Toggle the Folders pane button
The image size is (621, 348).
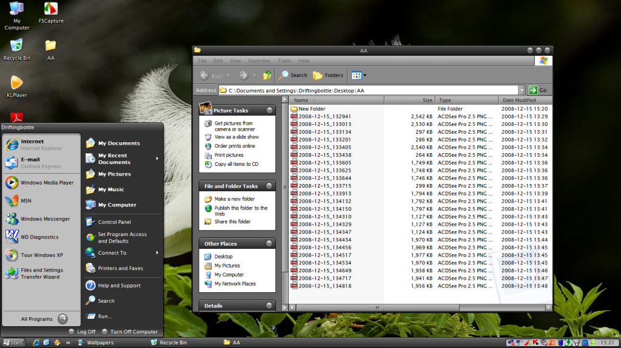[328, 75]
